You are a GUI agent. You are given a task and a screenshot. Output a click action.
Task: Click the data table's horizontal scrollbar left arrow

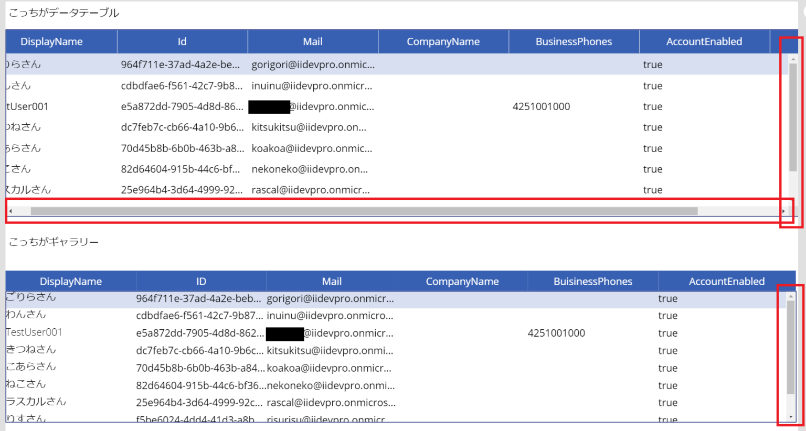click(10, 211)
